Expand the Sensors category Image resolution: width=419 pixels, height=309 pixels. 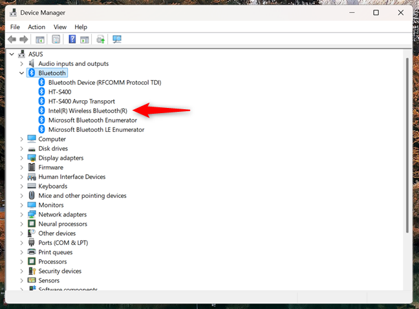(x=21, y=280)
